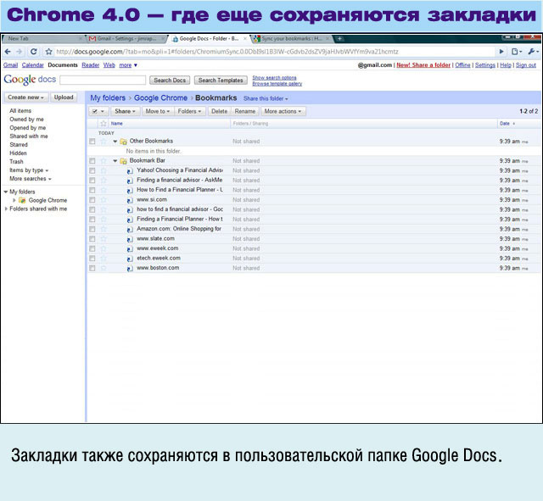Check the www.eweek.com row checkbox
The height and width of the screenshot is (501, 543).
coord(92,248)
